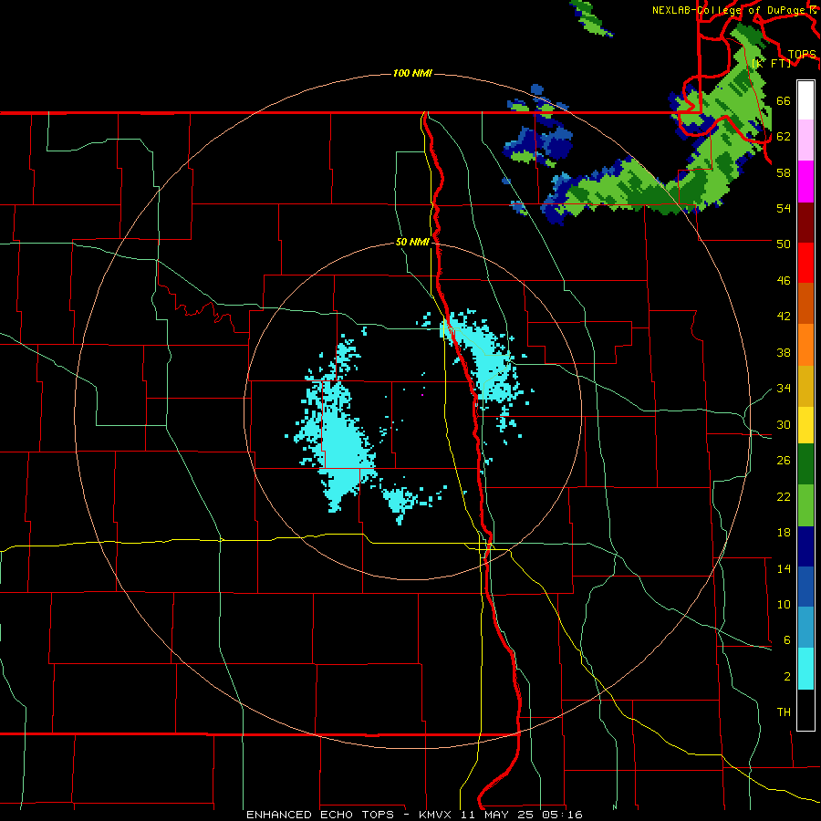Select the light blue swatch on the scale

tap(805, 628)
